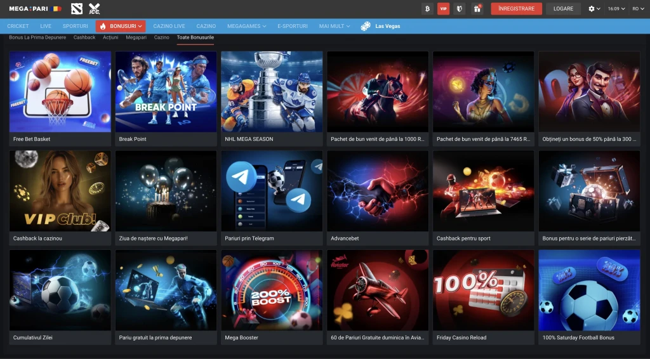Switch to the Cashback tab
Viewport: 650px width, 359px height.
point(84,37)
